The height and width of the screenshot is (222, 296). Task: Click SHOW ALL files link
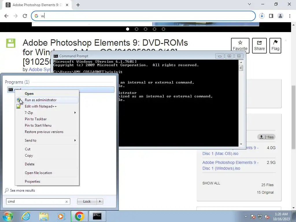tap(211, 183)
